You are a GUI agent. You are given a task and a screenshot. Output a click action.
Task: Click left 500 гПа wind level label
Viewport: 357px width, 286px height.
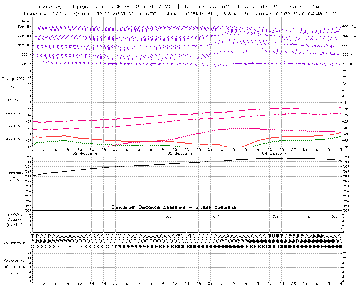[x=25, y=27]
